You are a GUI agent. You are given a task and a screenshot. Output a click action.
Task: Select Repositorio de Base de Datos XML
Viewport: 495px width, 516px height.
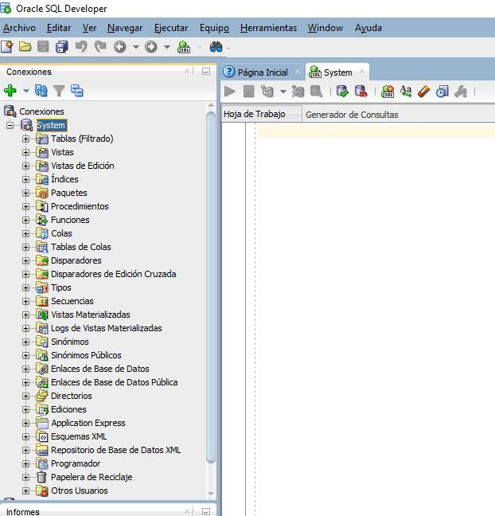tap(115, 450)
